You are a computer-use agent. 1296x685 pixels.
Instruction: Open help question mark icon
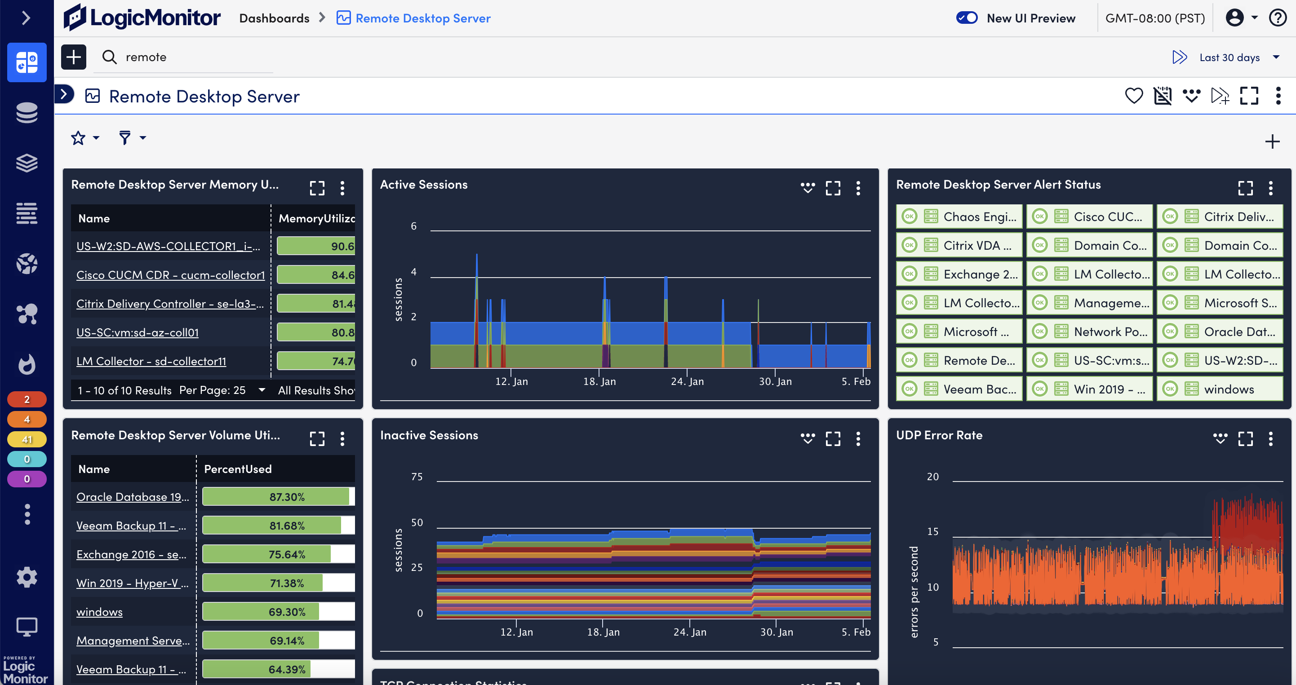click(1278, 18)
